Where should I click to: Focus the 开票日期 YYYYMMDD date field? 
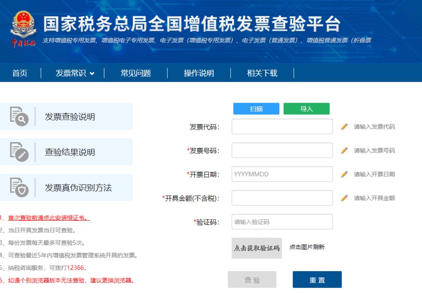coord(282,174)
